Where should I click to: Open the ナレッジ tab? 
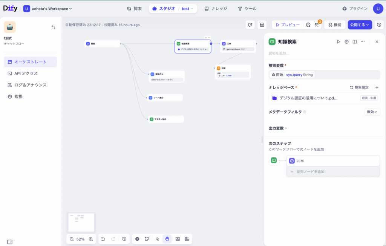coord(216,9)
